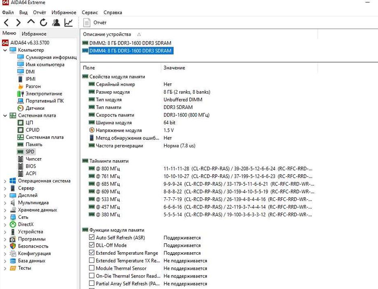Select the @ 800 МГц timing row
The image size is (378, 289).
[x=200, y=168]
